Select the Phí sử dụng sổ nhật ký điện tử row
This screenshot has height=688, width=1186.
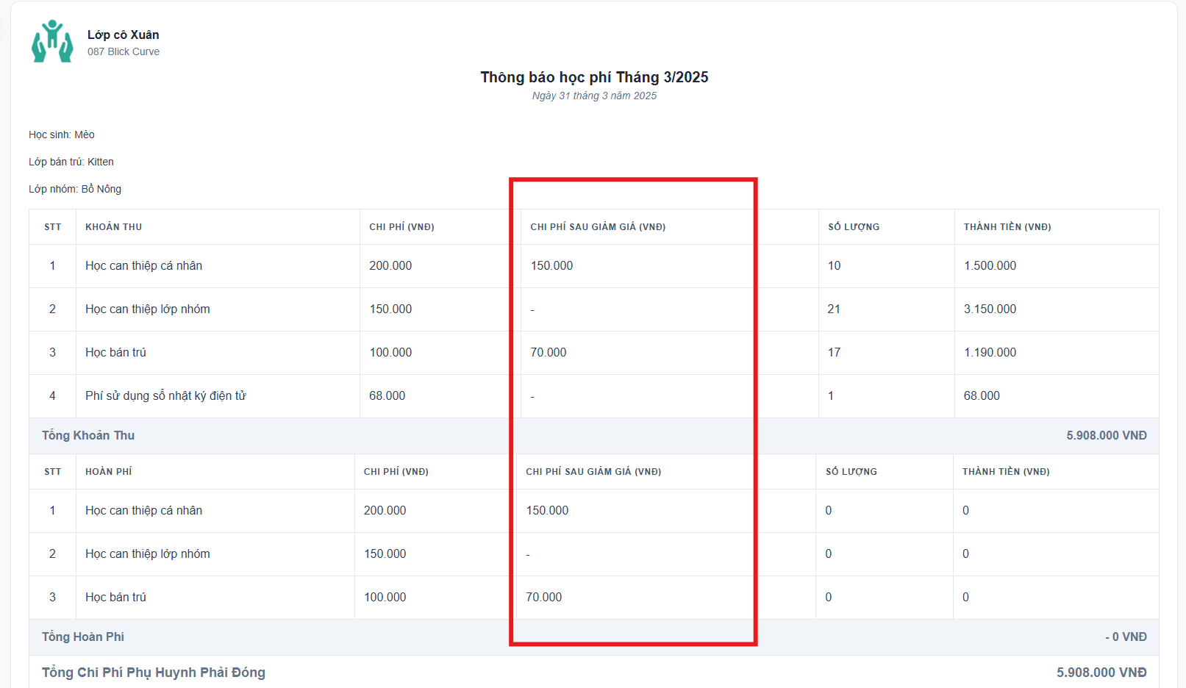[x=165, y=396]
